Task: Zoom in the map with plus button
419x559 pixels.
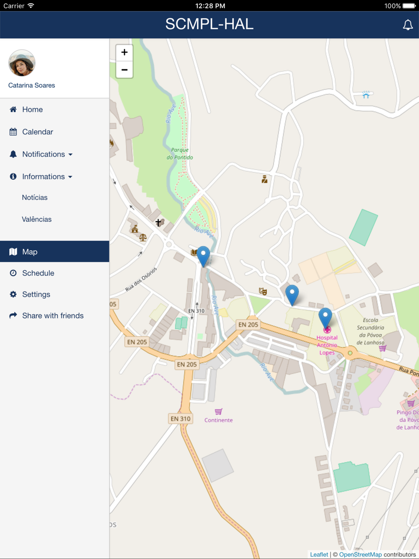Action: 124,52
